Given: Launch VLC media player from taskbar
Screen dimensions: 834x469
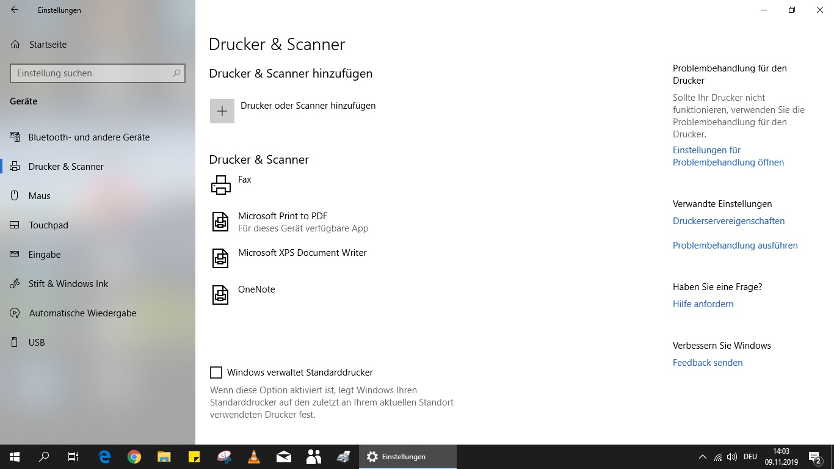Looking at the screenshot, I should (x=254, y=457).
